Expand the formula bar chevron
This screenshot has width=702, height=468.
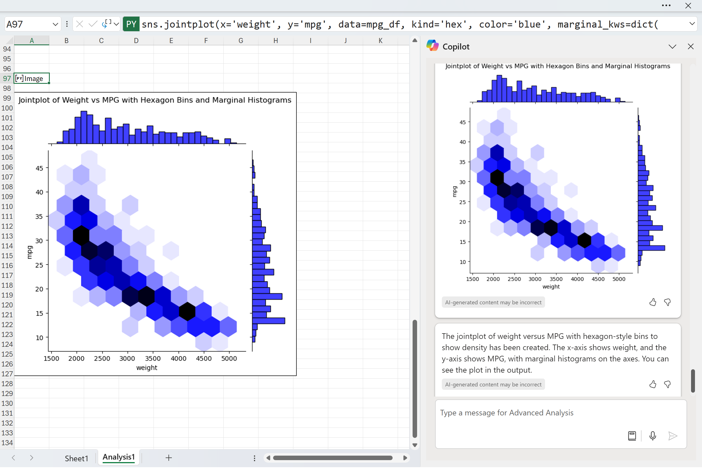[692, 24]
